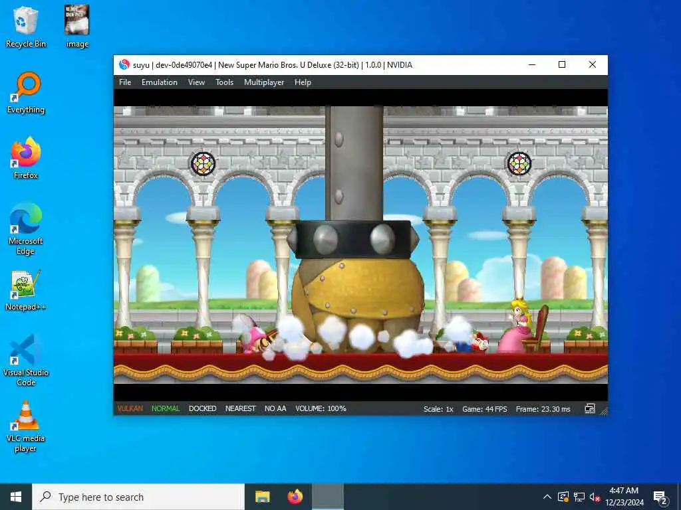
Task: Open the Help menu
Action: 303,82
